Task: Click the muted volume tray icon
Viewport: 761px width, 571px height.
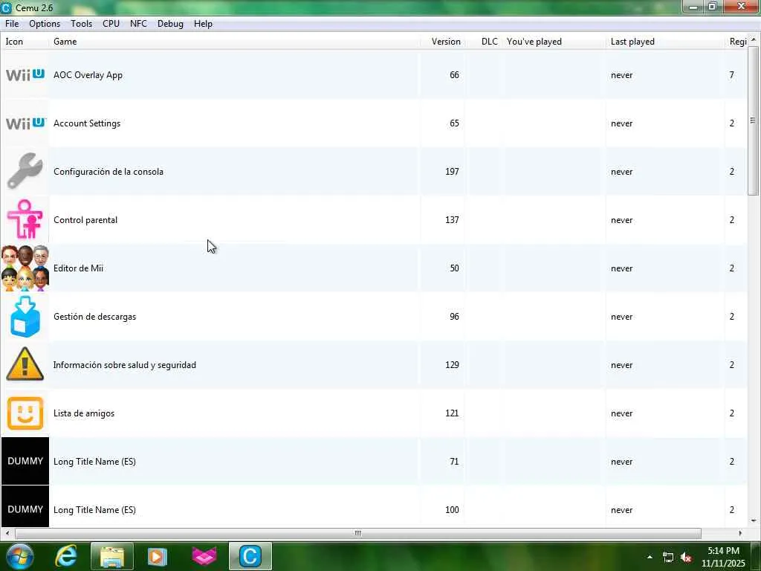Action: 686,558
